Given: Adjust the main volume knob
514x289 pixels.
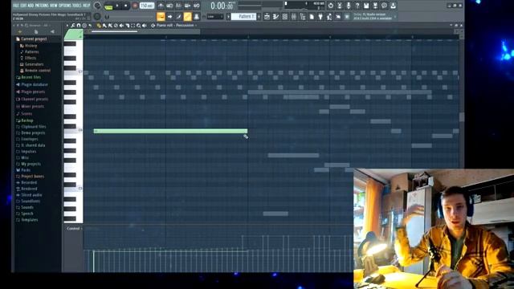Looking at the screenshot, I should click(97, 6).
